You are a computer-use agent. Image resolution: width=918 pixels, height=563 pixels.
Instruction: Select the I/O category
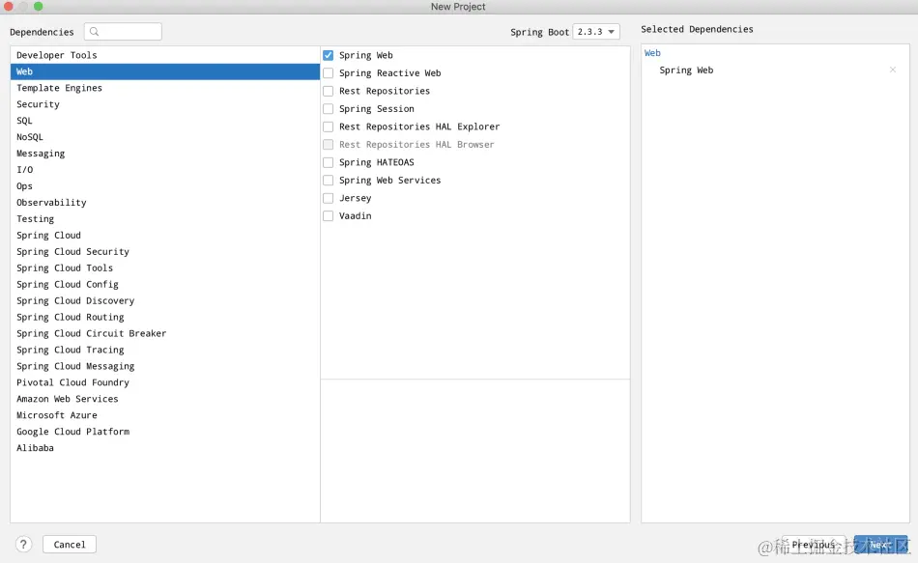tap(165, 170)
